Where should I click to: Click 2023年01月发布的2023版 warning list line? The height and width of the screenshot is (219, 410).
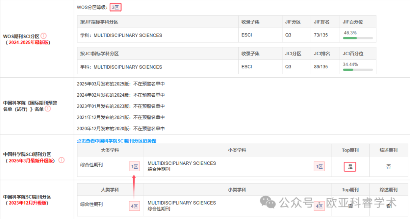[x=121, y=106]
